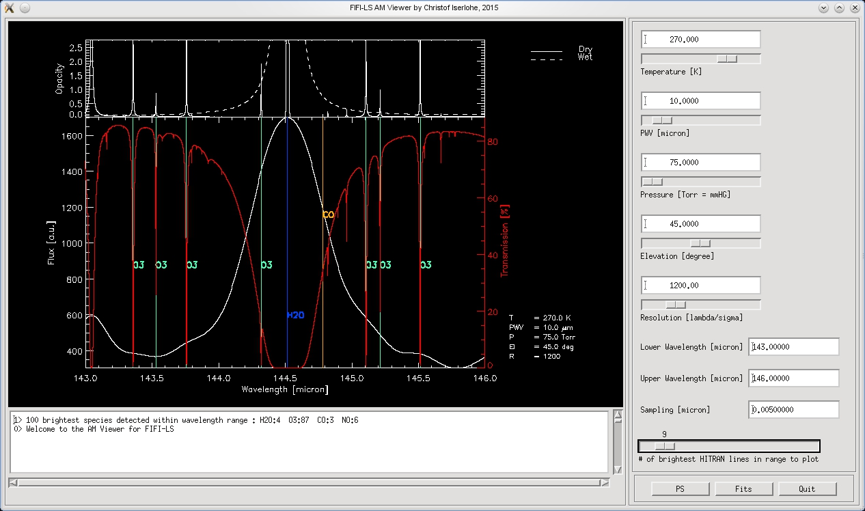Click the Resolution slider handle
The height and width of the screenshot is (511, 865).
676,305
